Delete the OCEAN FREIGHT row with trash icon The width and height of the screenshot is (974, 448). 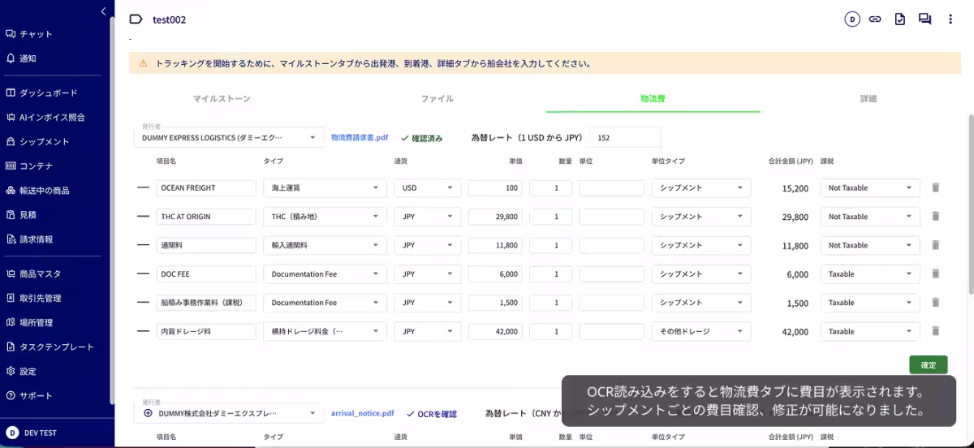[935, 187]
